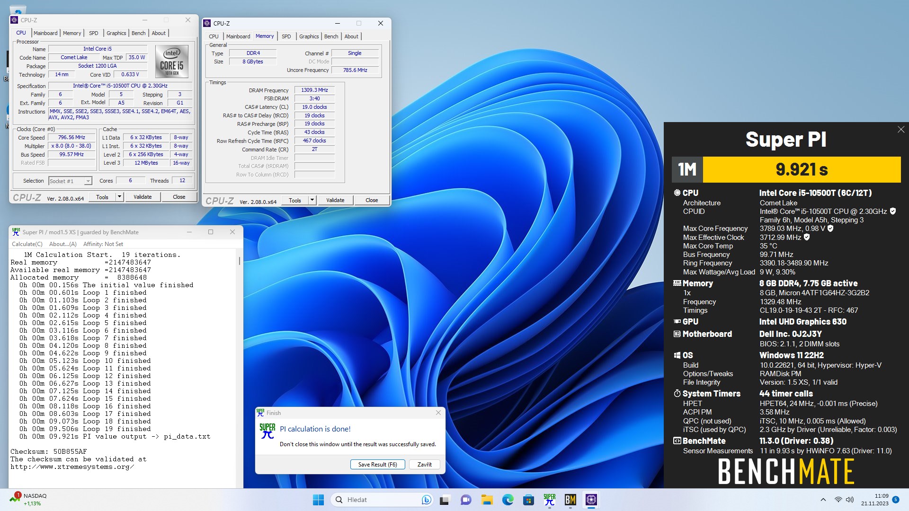Open Graphics tab in first CPU-Z window
Screen dimensions: 909x511
116,33
